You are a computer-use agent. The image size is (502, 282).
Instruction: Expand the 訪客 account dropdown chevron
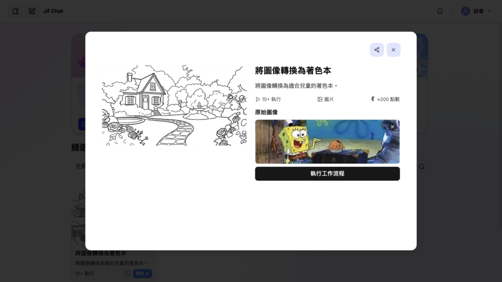tap(489, 11)
